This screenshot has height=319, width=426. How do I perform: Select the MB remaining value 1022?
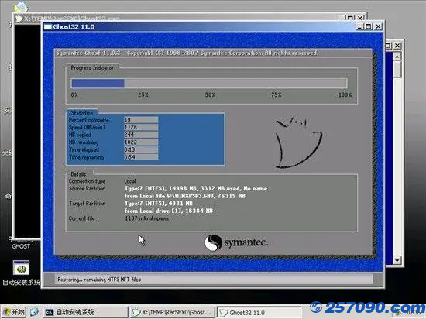click(141, 142)
